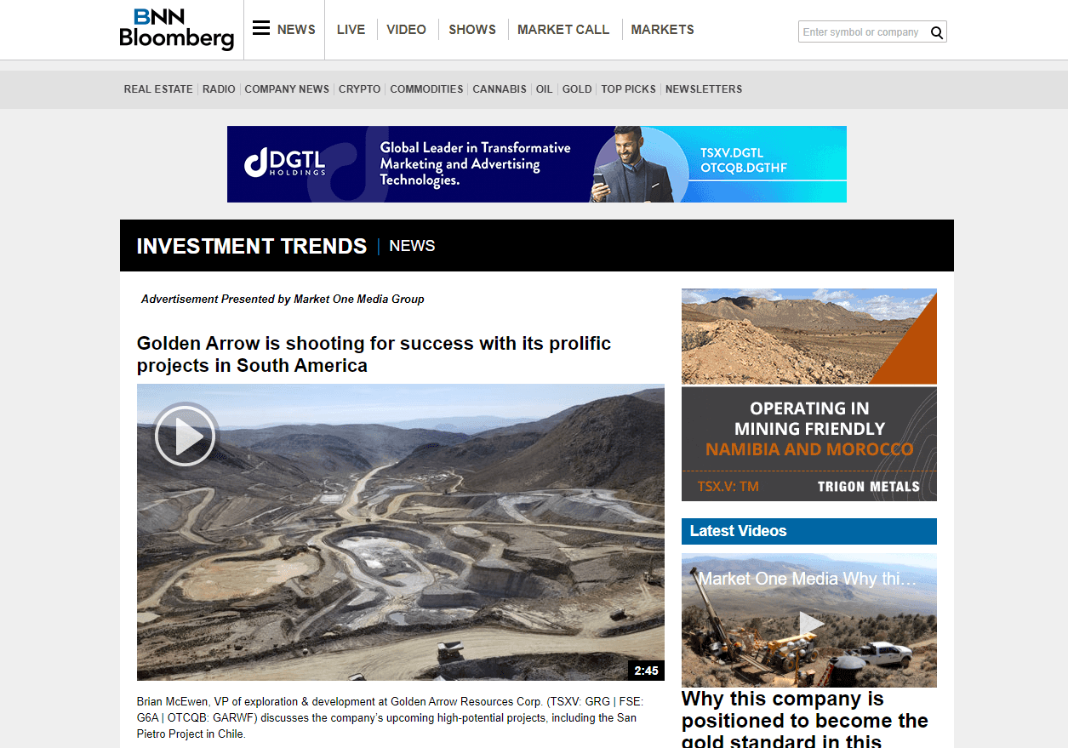This screenshot has width=1068, height=748.
Task: Open the gold standard video headline link
Action: [x=805, y=721]
